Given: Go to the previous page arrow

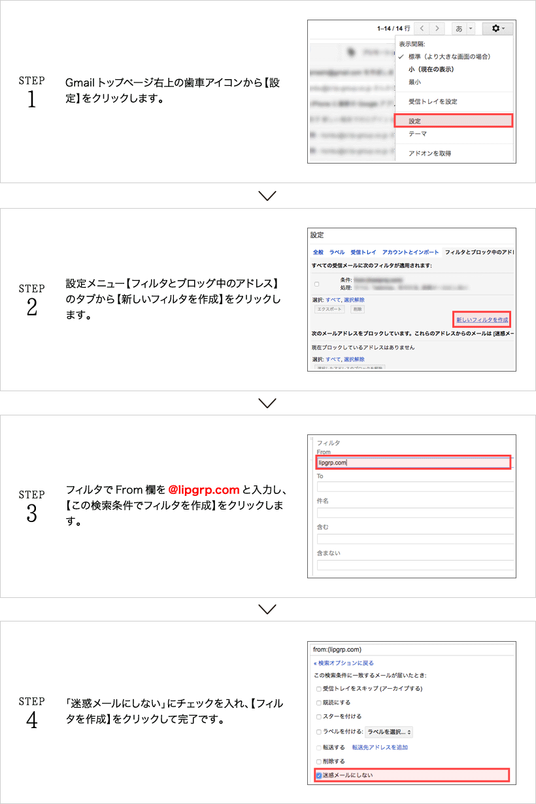Looking at the screenshot, I should 422,29.
